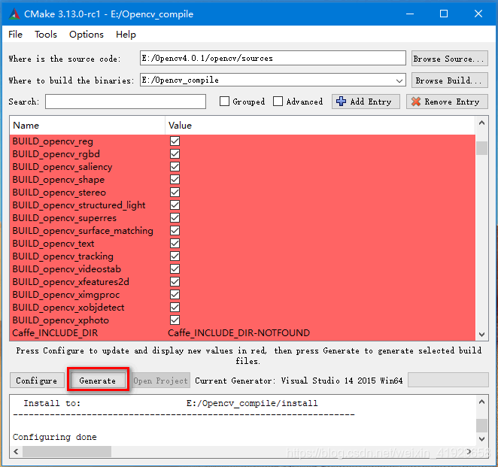Image resolution: width=498 pixels, height=467 pixels.
Task: Click the red X Remove Entry icon
Action: 416,102
